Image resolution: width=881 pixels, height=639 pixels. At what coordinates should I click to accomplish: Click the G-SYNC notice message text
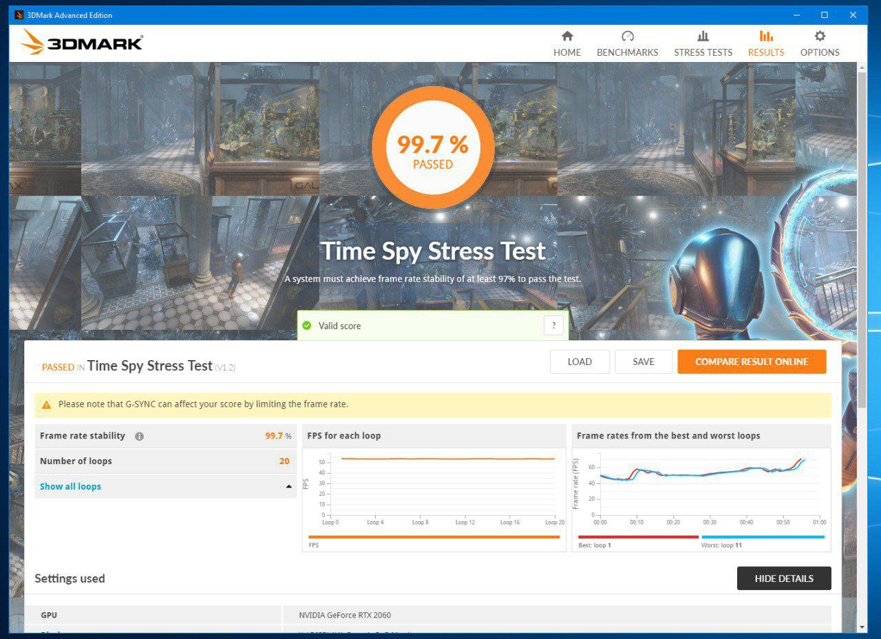(203, 404)
